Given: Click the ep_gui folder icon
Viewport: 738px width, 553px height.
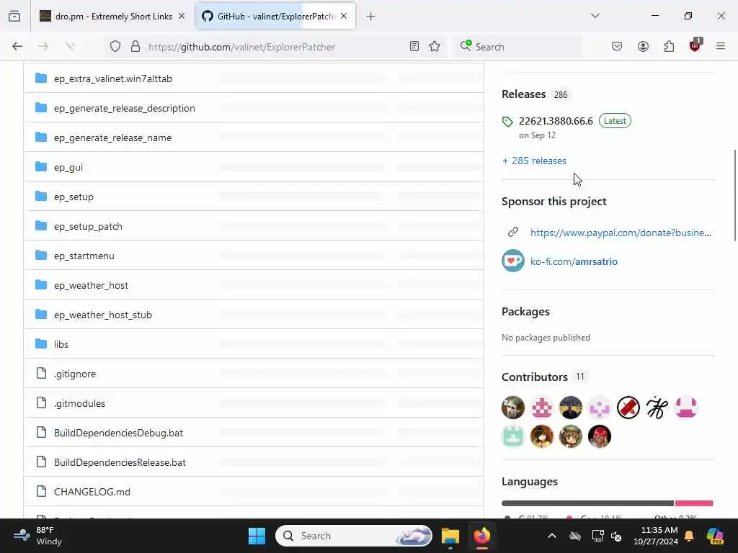Looking at the screenshot, I should point(41,167).
